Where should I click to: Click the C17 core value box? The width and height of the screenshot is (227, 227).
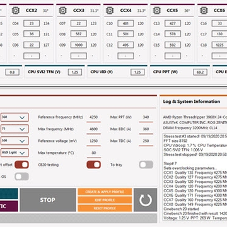(x=219, y=34)
